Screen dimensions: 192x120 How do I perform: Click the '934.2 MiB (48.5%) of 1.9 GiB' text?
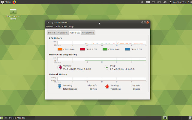pos(77,69)
